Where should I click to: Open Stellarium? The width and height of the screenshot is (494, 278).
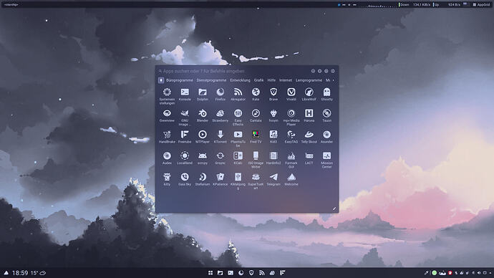click(203, 179)
